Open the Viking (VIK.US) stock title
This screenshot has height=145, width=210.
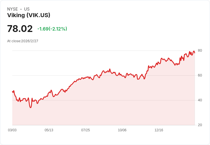[x=29, y=15]
